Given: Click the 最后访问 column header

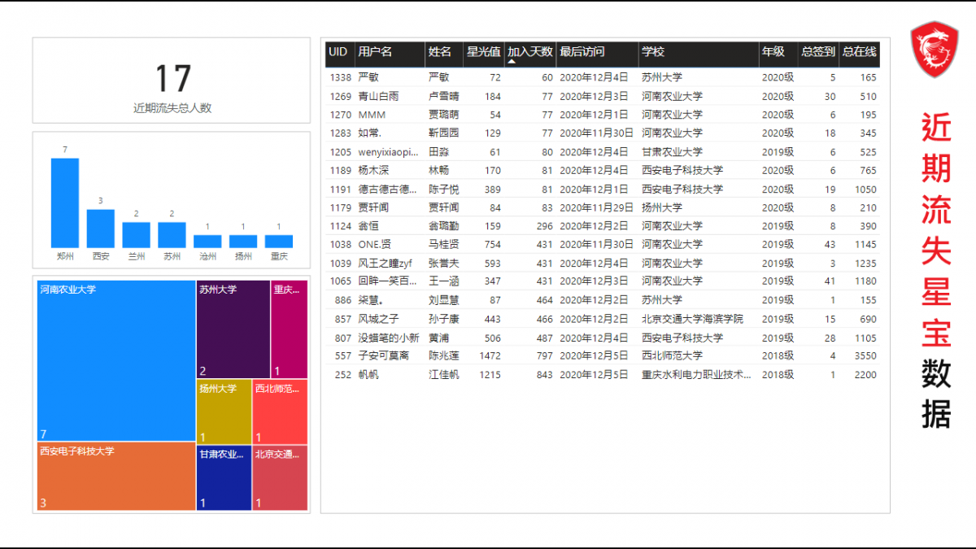Looking at the screenshot, I should click(582, 52).
